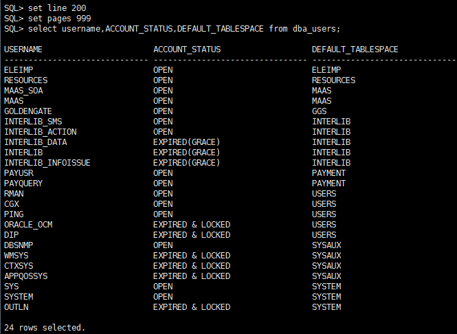This screenshot has height=334, width=457.
Task: Click the INTERLIB_INFOISSUE username
Action: tap(47, 163)
